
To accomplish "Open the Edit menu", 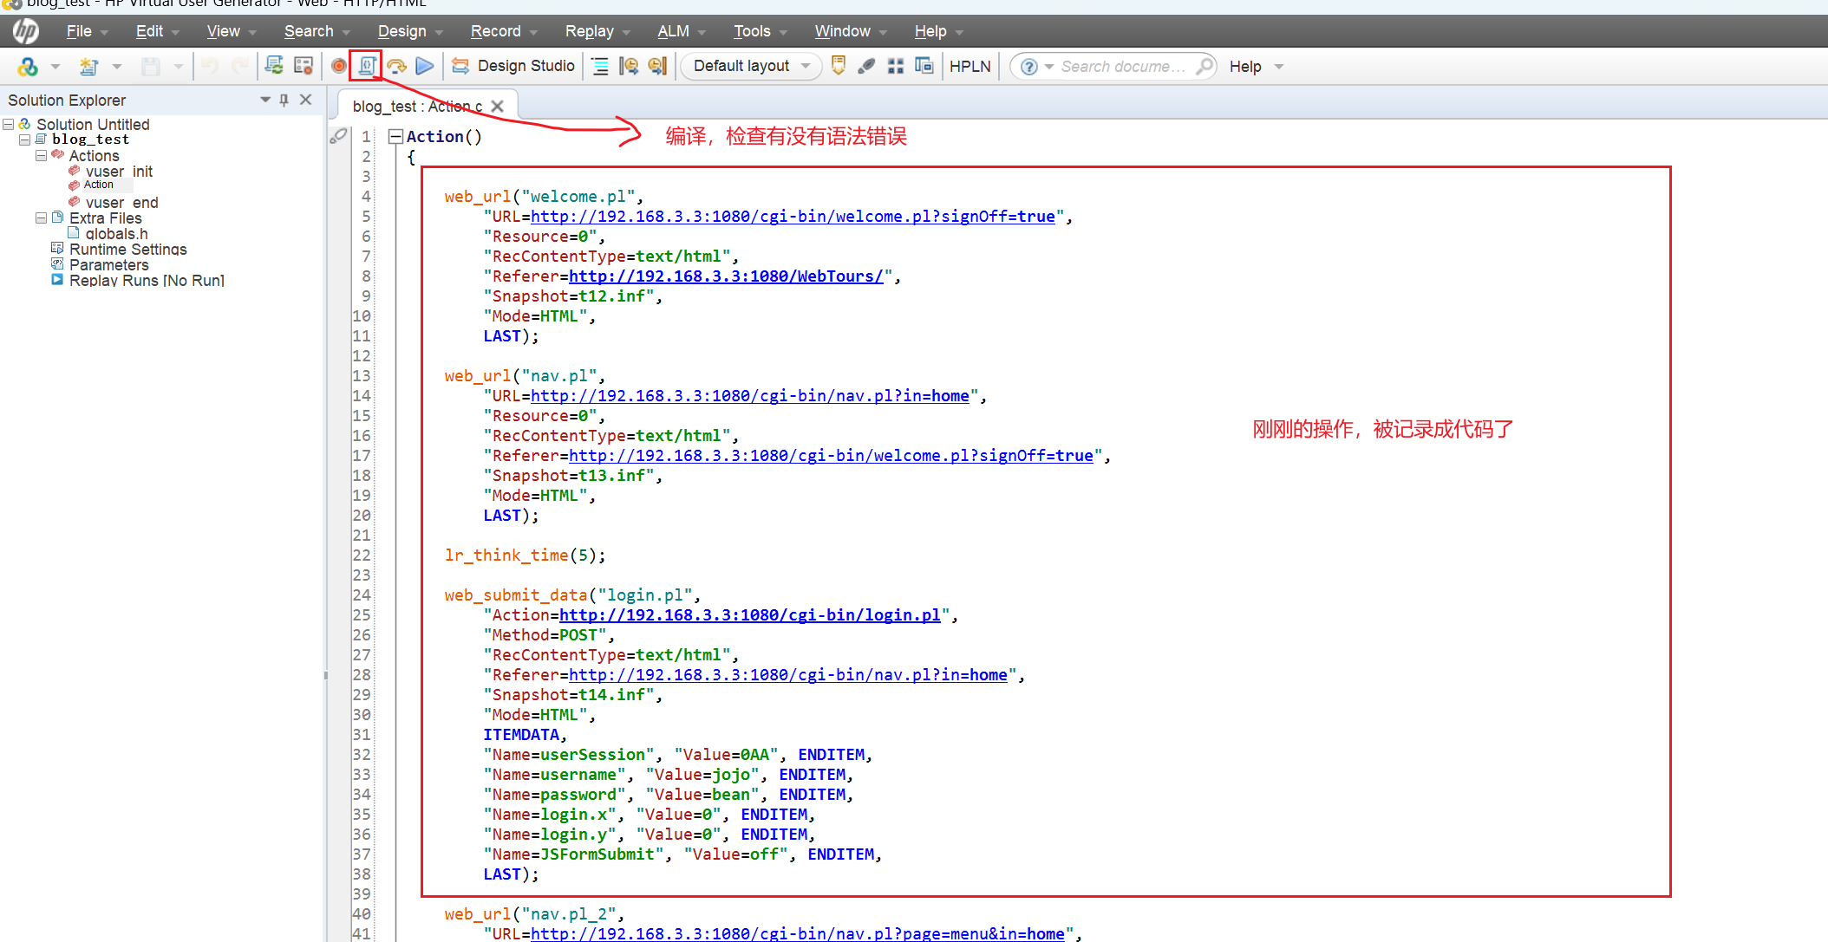I will 156,31.
